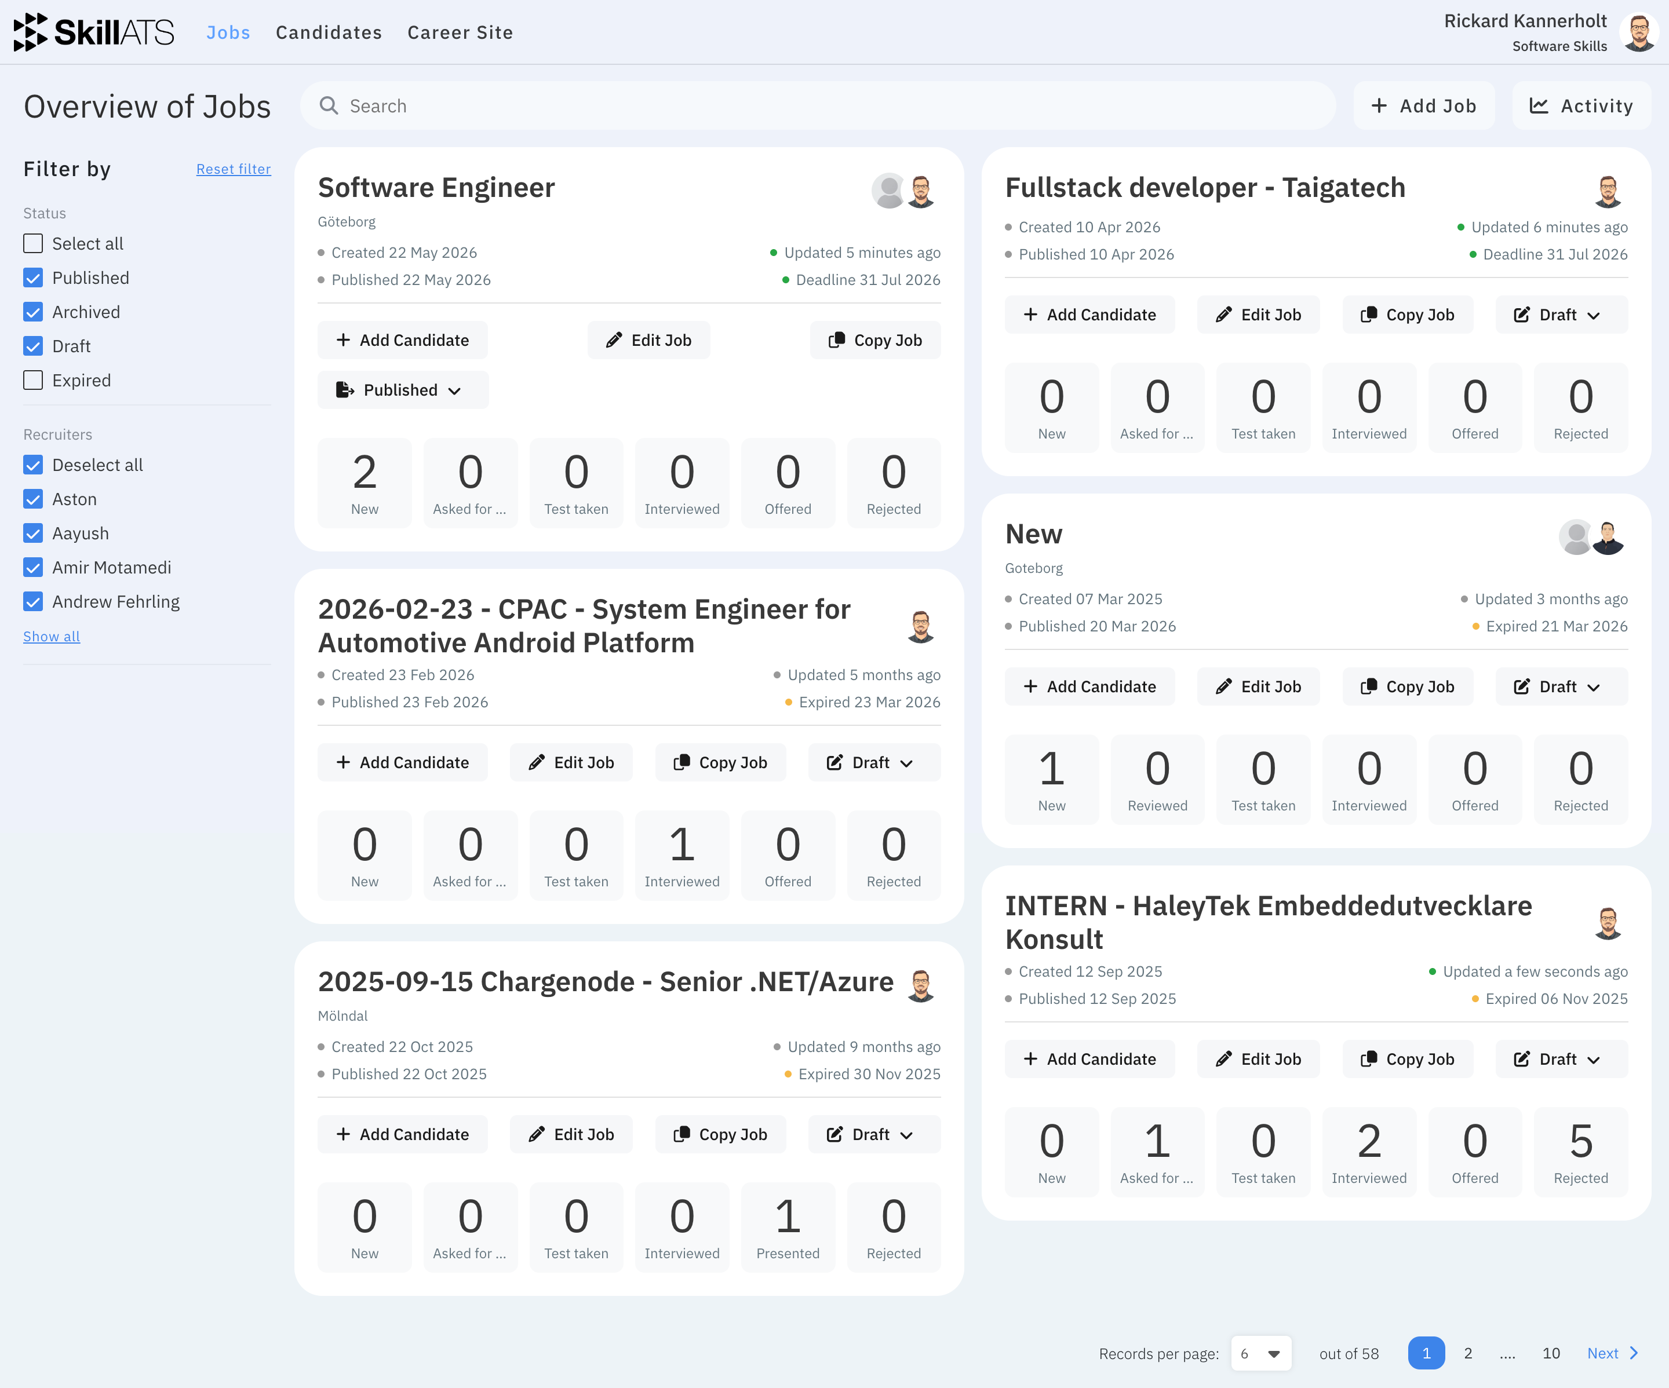Click copy icon on Fullstack developer Copy Job
The height and width of the screenshot is (1388, 1669).
(x=1369, y=315)
